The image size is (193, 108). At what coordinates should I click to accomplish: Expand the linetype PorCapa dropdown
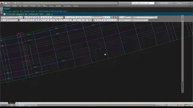[x=147, y=20]
